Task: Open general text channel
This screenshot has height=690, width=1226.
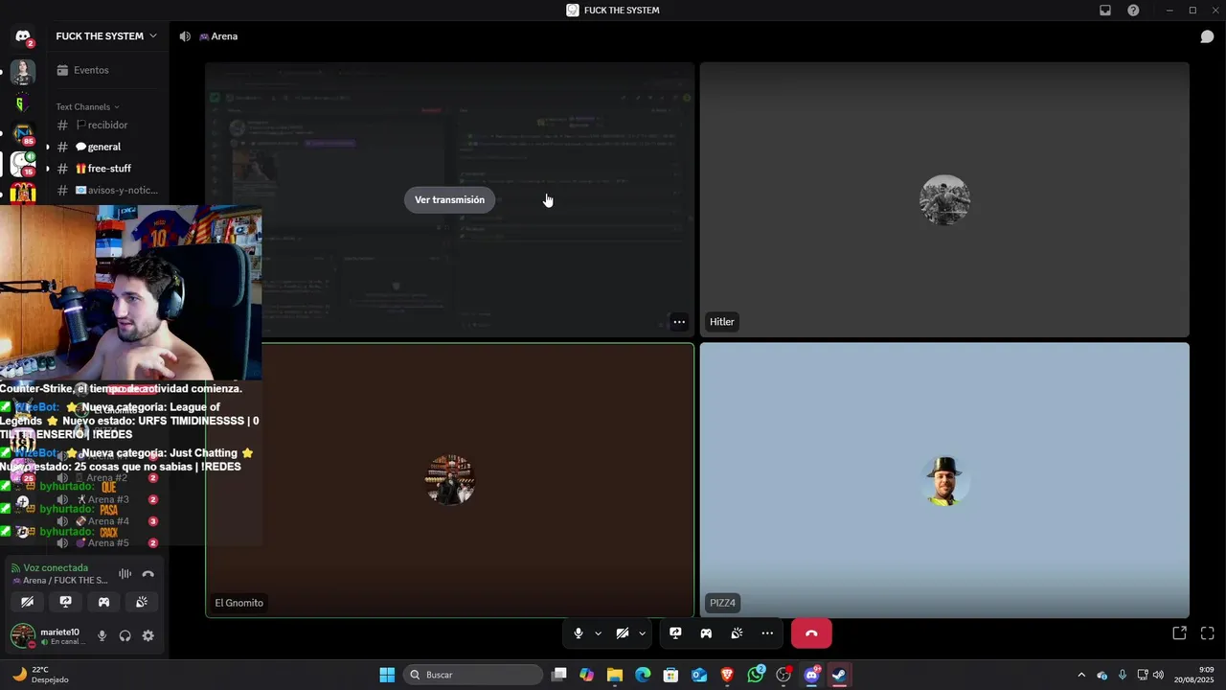Action: click(106, 147)
